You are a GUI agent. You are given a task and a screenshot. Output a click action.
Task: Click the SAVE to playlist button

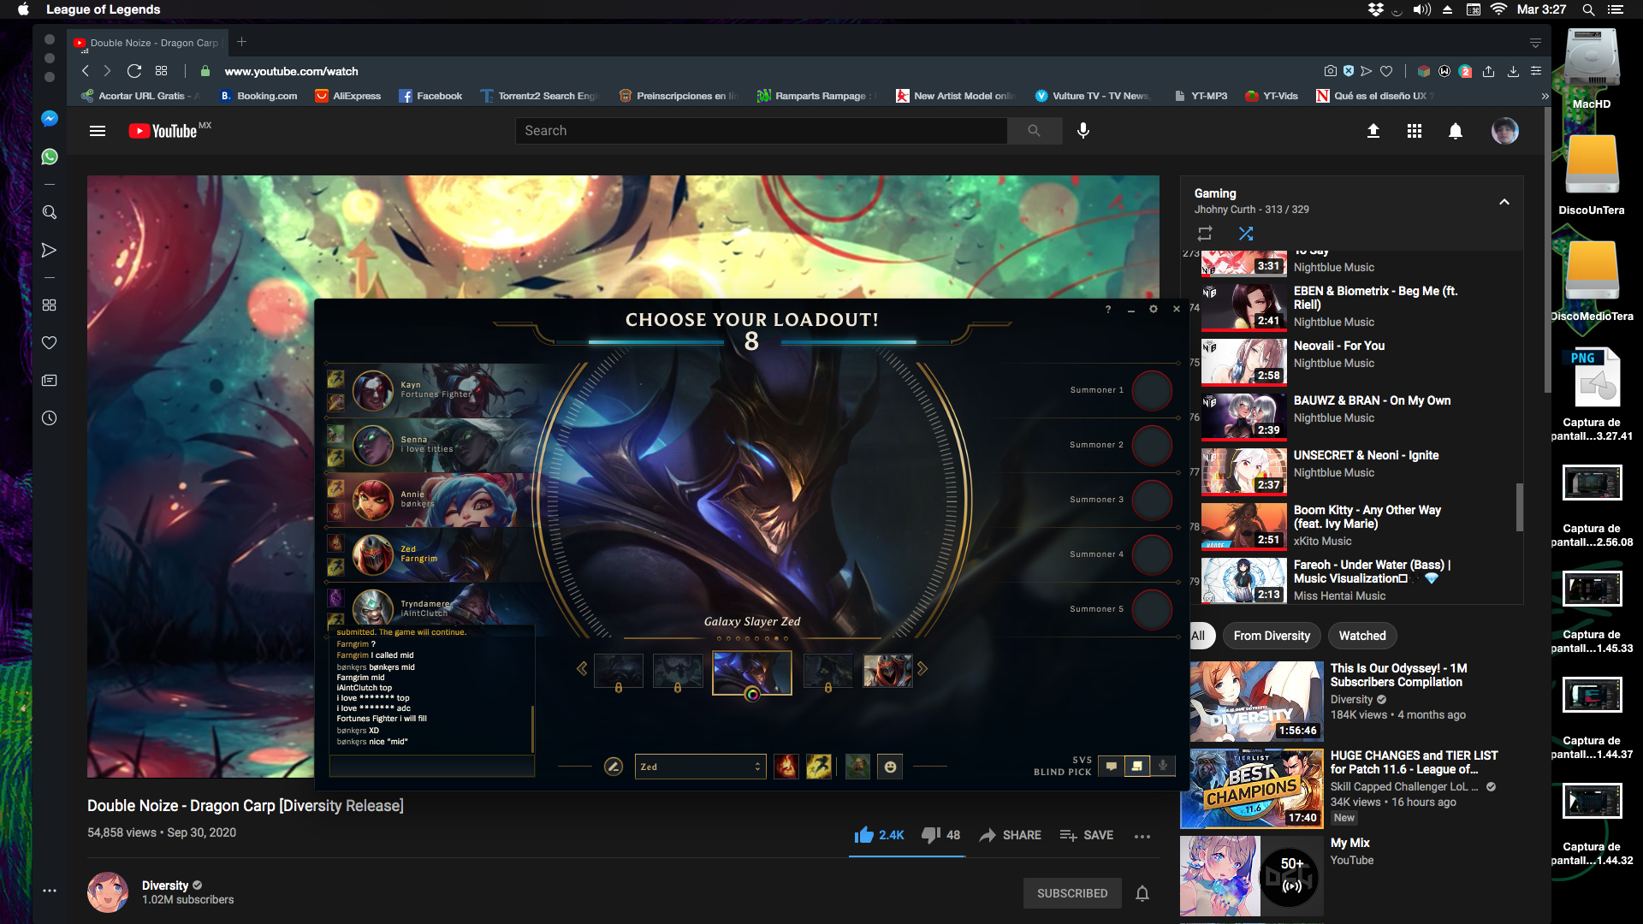point(1086,835)
